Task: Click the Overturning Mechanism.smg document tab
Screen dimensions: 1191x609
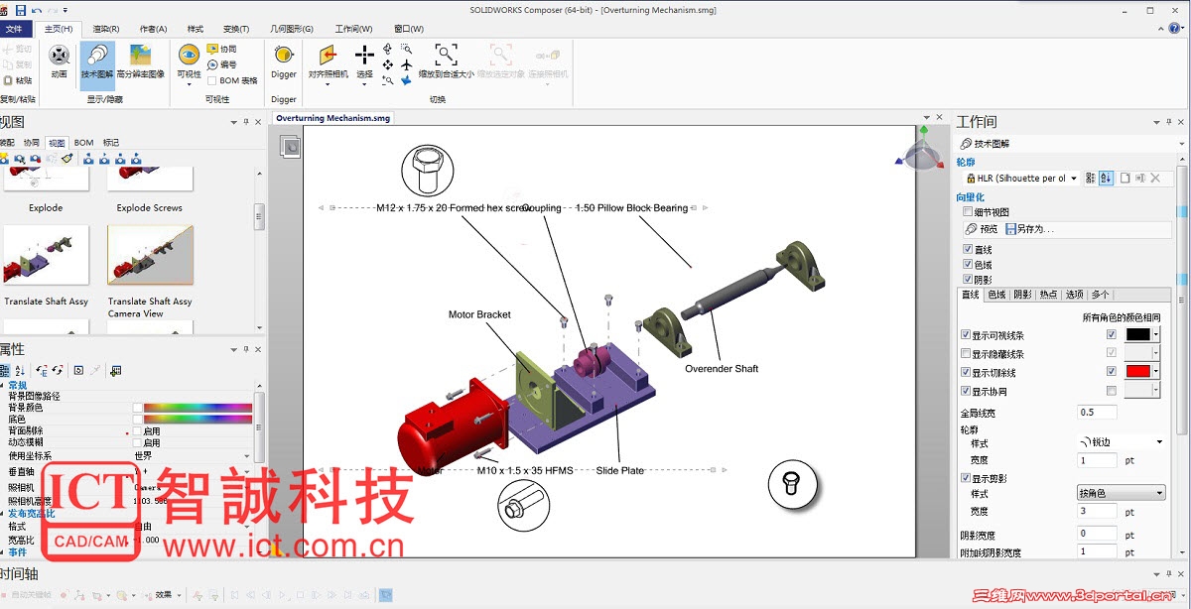Action: (x=333, y=118)
